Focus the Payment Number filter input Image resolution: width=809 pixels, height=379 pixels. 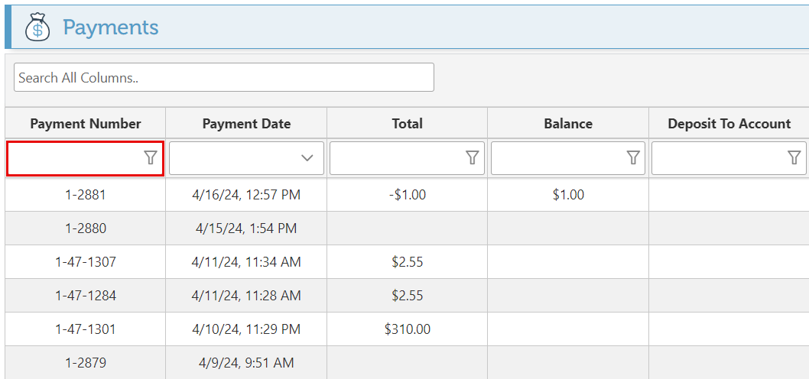click(x=75, y=157)
